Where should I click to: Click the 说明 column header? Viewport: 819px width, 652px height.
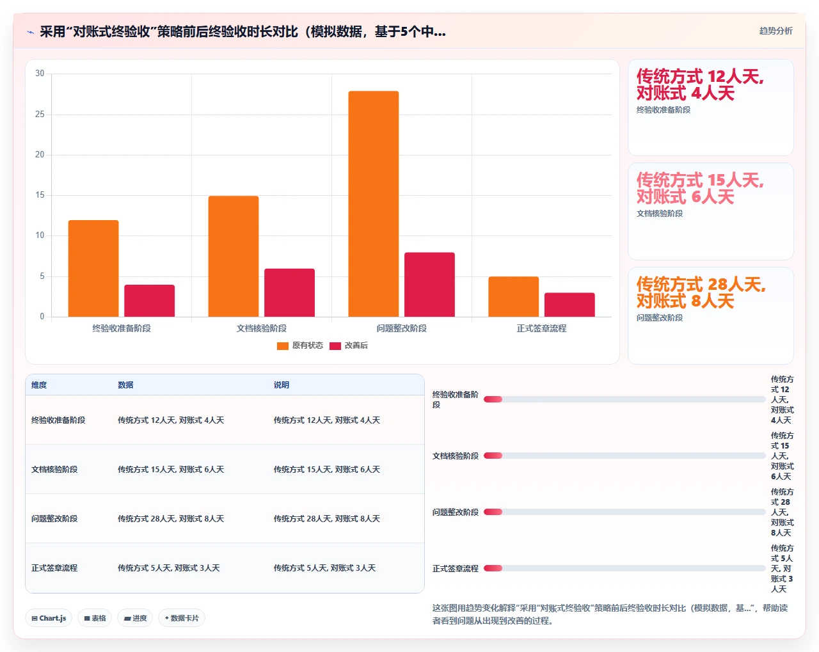282,385
